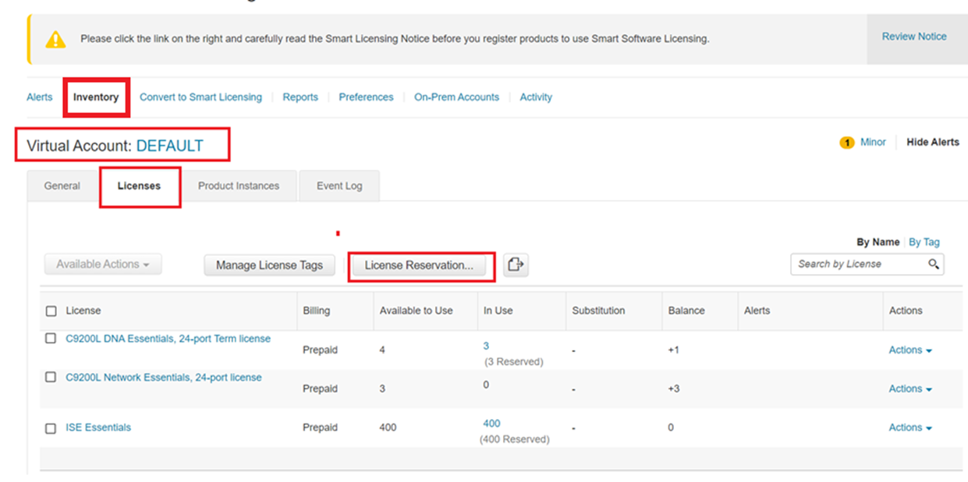The image size is (968, 482).
Task: Open C9200L Network Essentials 24-port license
Action: (164, 378)
